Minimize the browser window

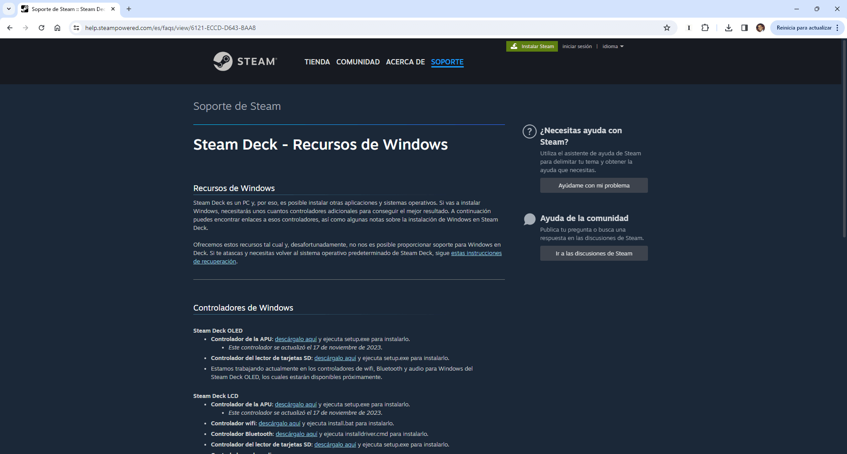[797, 9]
